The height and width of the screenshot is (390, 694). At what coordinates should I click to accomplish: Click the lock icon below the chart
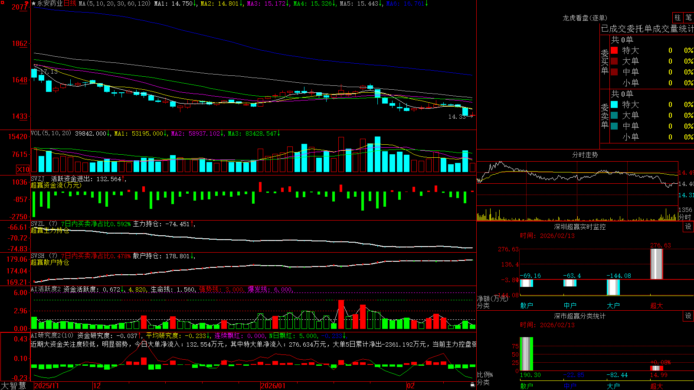[472, 384]
